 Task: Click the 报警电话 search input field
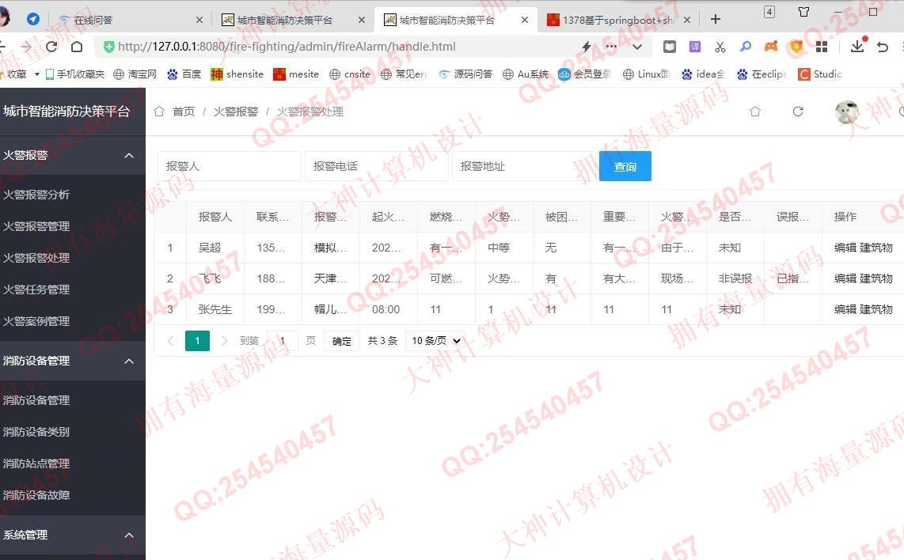(377, 166)
